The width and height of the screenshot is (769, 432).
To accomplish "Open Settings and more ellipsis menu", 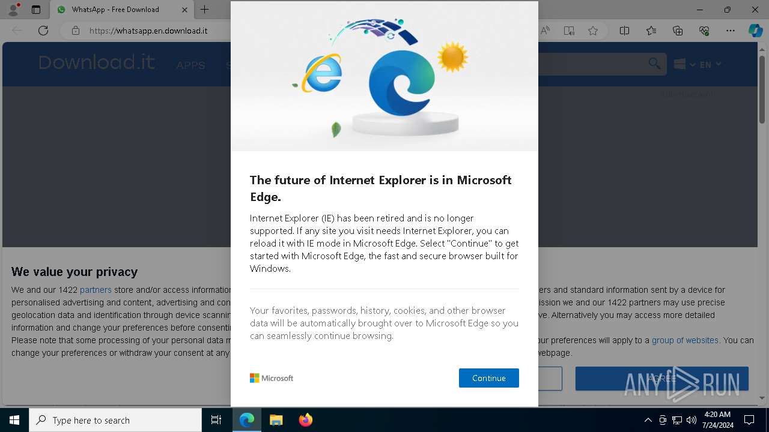I will coord(731,31).
